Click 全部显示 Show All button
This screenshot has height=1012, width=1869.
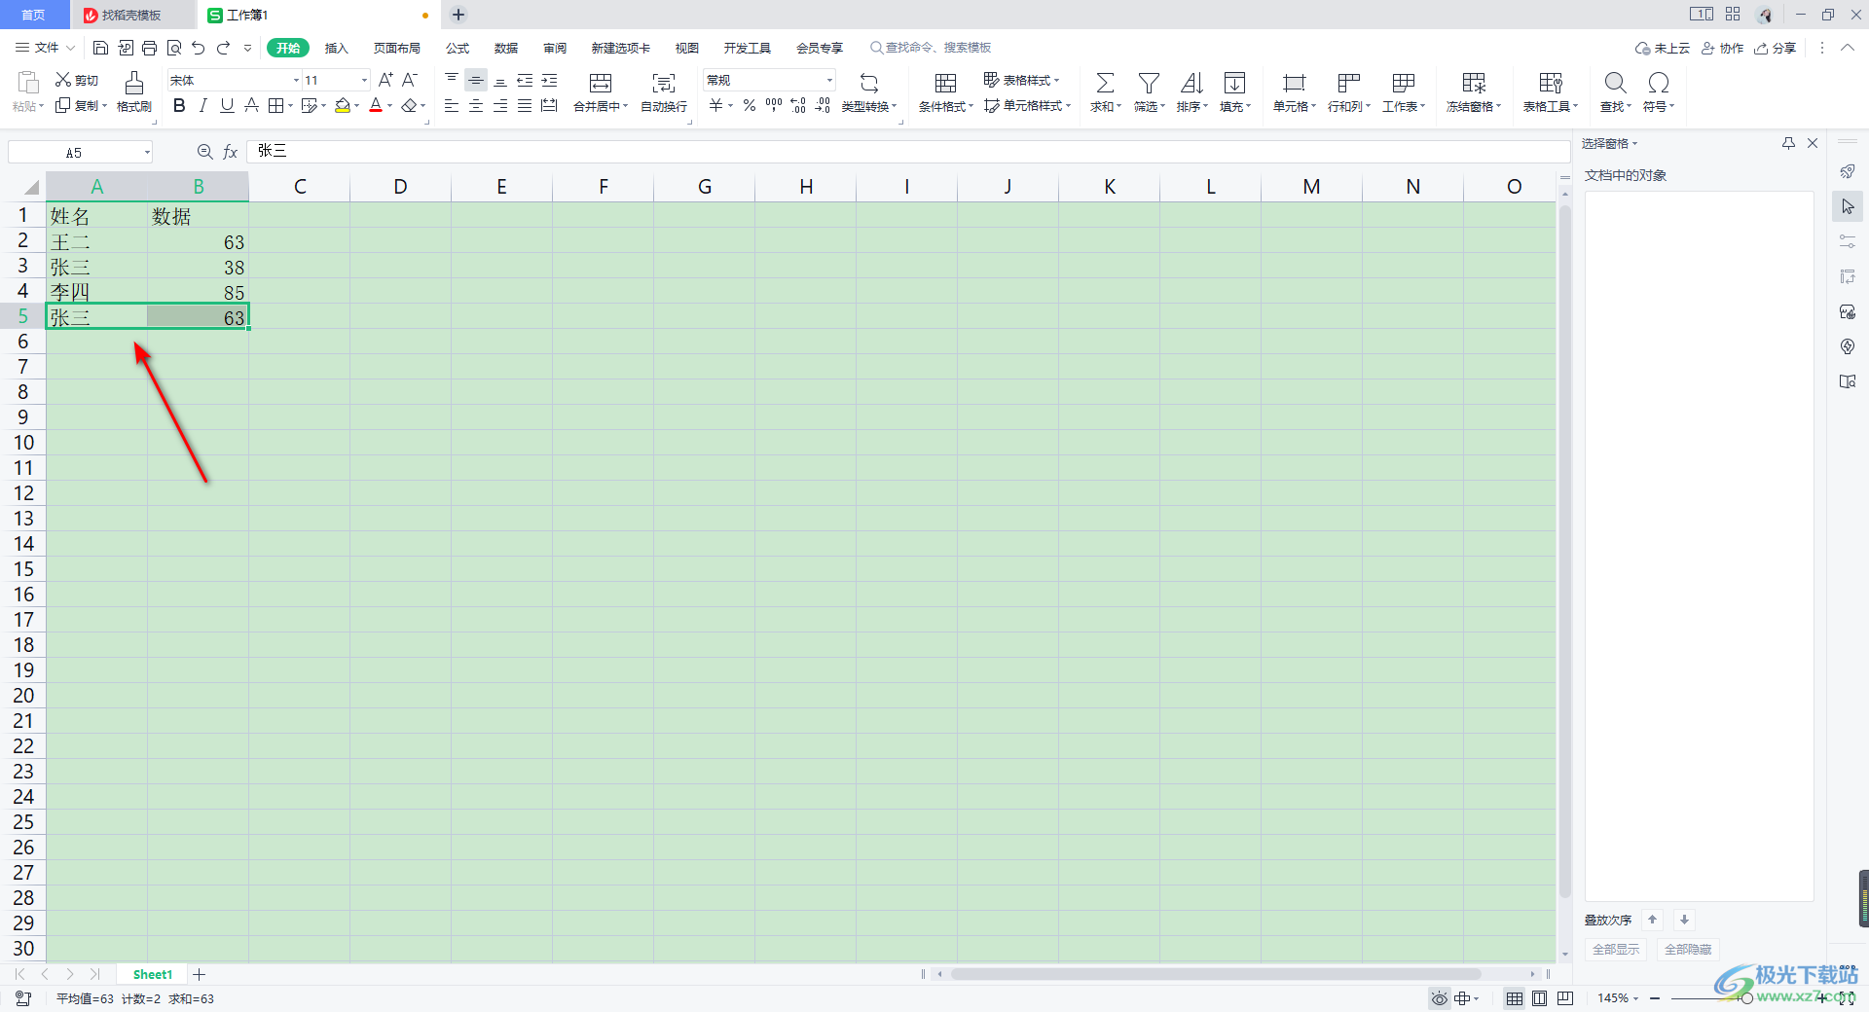click(x=1616, y=950)
